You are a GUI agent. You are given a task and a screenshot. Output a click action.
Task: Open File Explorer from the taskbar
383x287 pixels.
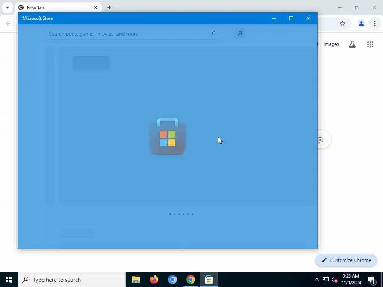point(135,280)
